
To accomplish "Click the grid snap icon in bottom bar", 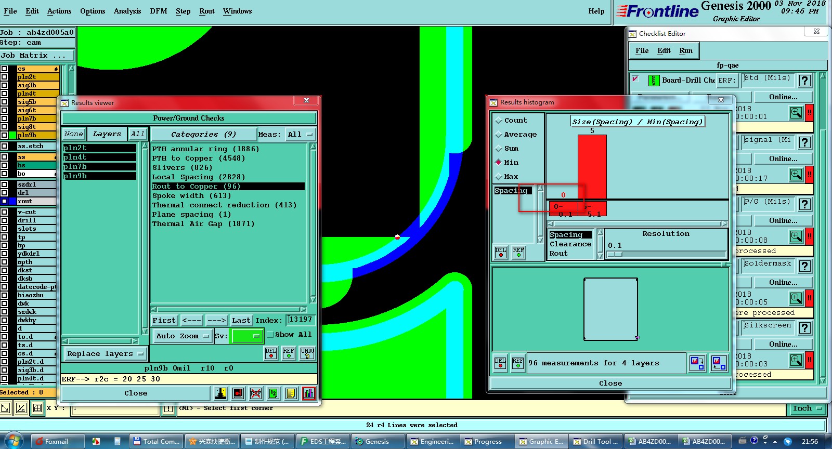I will tap(37, 408).
